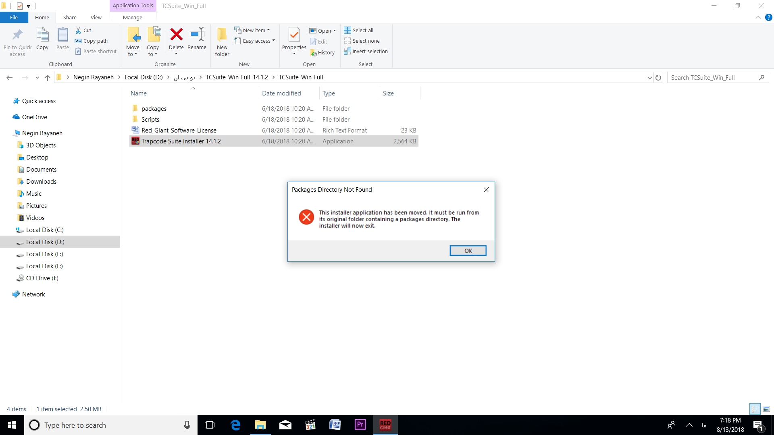Open the View tab in ribbon

click(96, 18)
